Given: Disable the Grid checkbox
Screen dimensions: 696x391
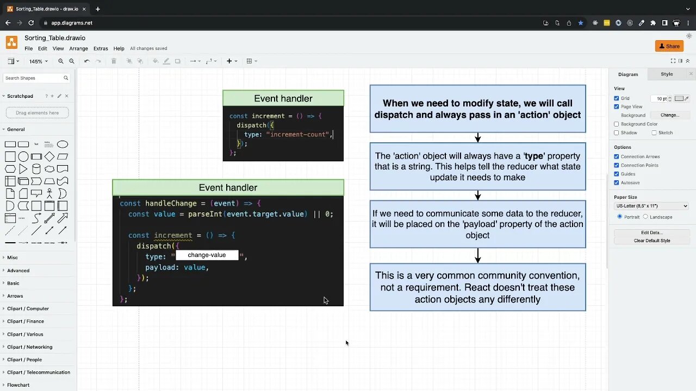Looking at the screenshot, I should coord(617,98).
